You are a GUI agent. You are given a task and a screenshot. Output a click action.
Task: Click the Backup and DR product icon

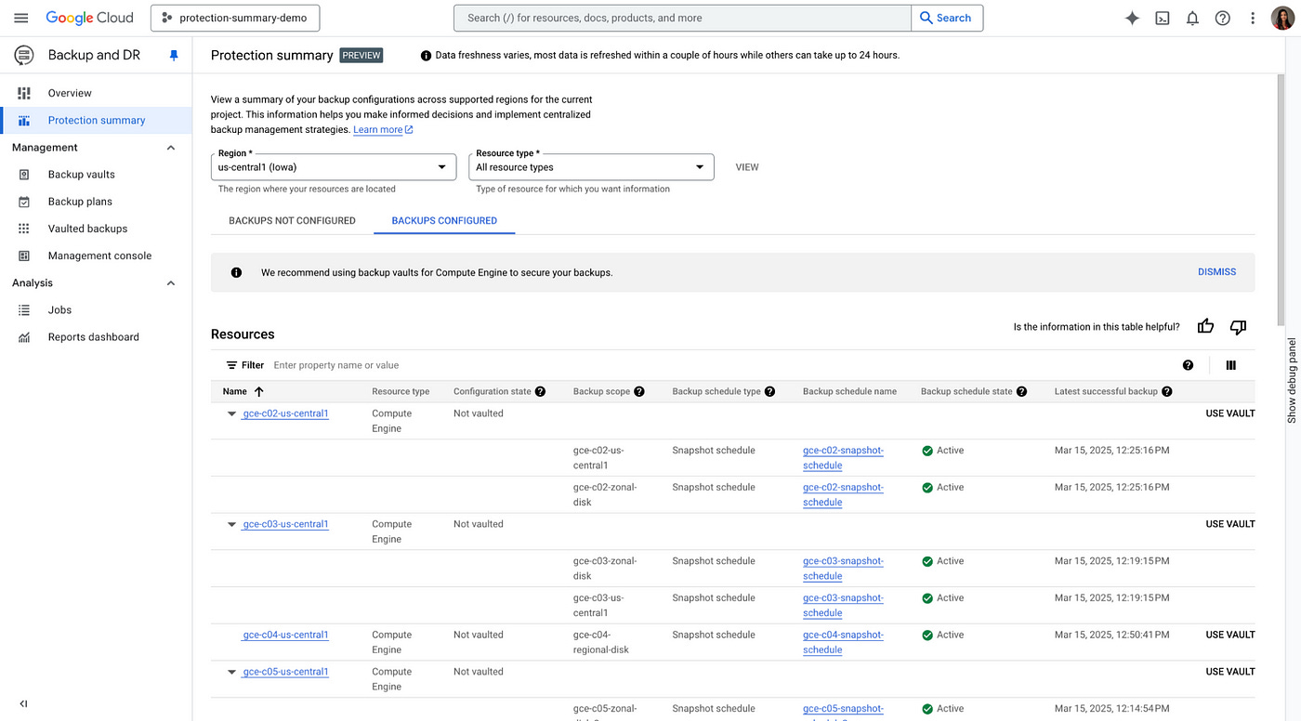pos(24,56)
